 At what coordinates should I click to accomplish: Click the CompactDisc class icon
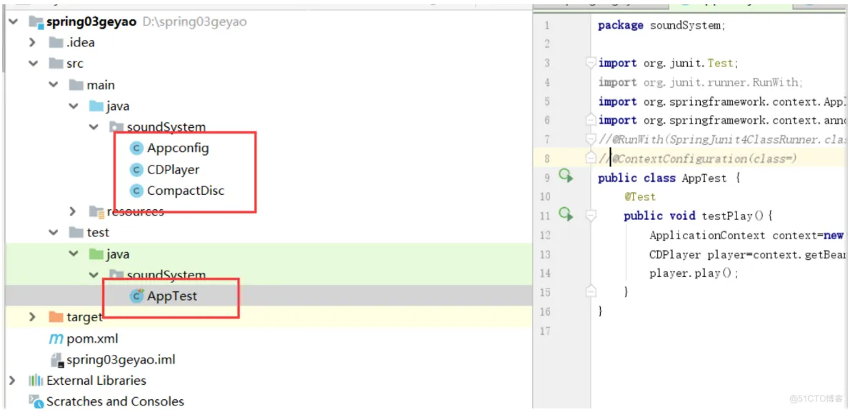click(136, 191)
